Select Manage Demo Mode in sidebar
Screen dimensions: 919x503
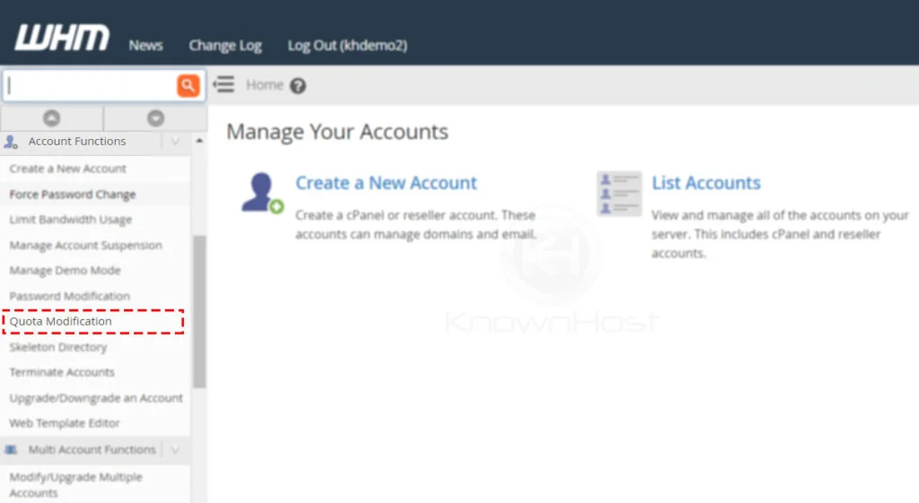point(65,271)
